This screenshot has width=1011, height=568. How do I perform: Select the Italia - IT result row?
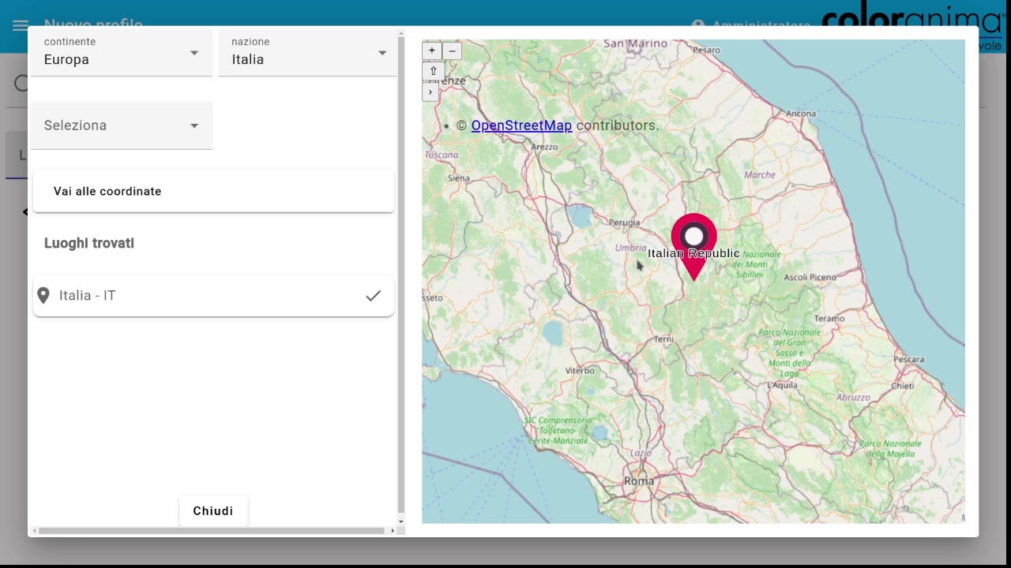tap(213, 296)
